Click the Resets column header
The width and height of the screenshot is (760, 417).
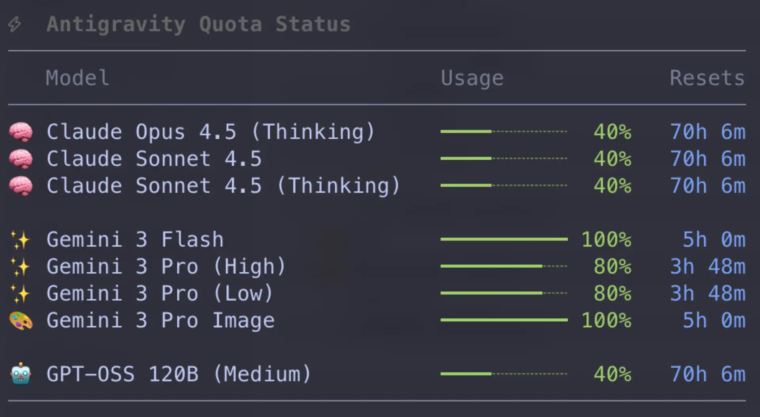pos(707,77)
